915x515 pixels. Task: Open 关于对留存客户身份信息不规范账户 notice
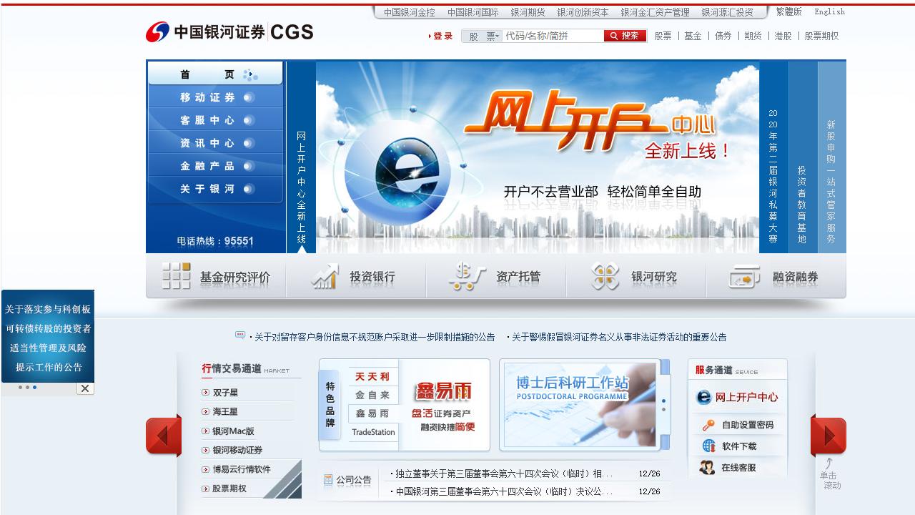[375, 337]
